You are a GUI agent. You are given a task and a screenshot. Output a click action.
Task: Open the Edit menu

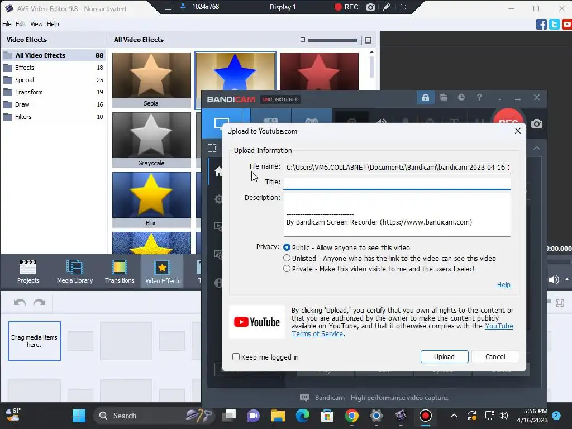(x=21, y=24)
